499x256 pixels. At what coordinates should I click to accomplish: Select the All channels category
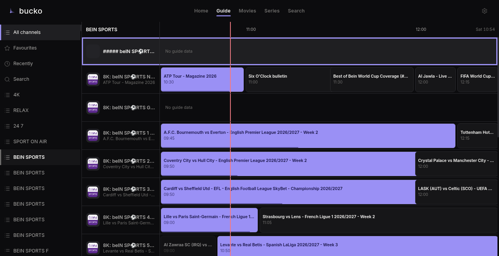point(41,32)
